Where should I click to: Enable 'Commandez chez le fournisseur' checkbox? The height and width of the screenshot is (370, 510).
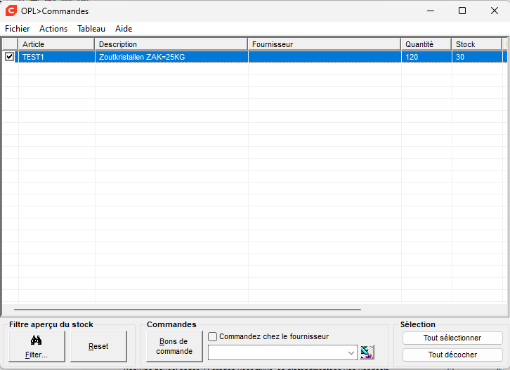[x=212, y=336]
